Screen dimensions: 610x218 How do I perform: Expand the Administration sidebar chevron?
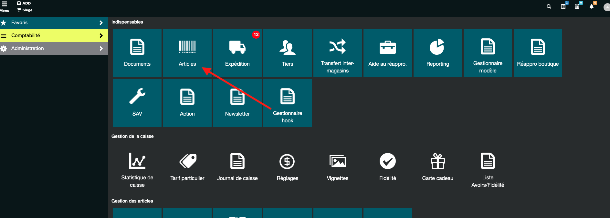coord(101,49)
